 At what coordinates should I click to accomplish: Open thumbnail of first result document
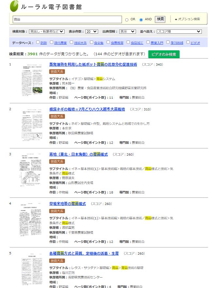tap(32, 80)
